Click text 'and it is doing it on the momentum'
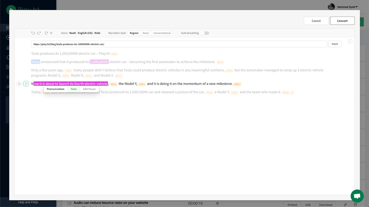Image resolution: width=369 pixels, height=207 pixels. tap(174, 84)
